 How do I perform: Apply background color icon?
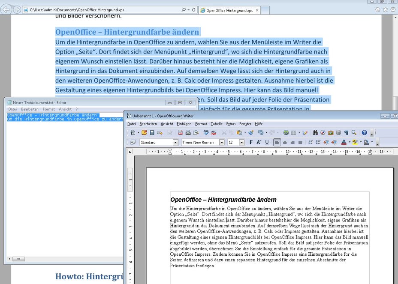tap(366, 142)
